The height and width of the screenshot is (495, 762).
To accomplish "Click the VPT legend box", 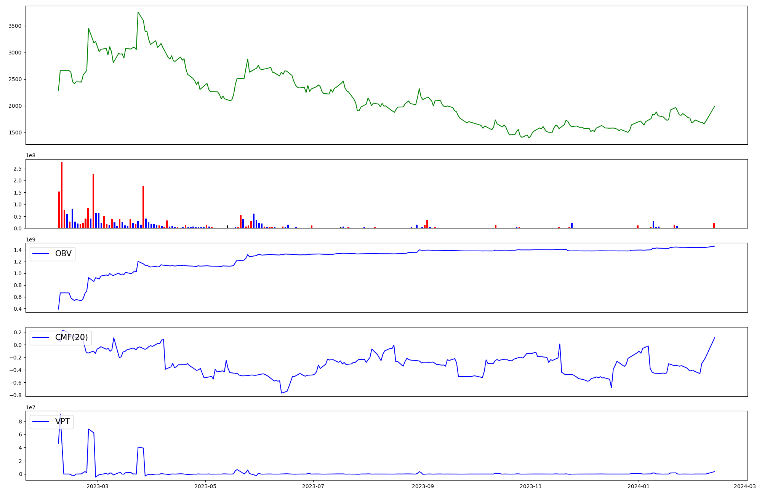I will pyautogui.click(x=51, y=422).
